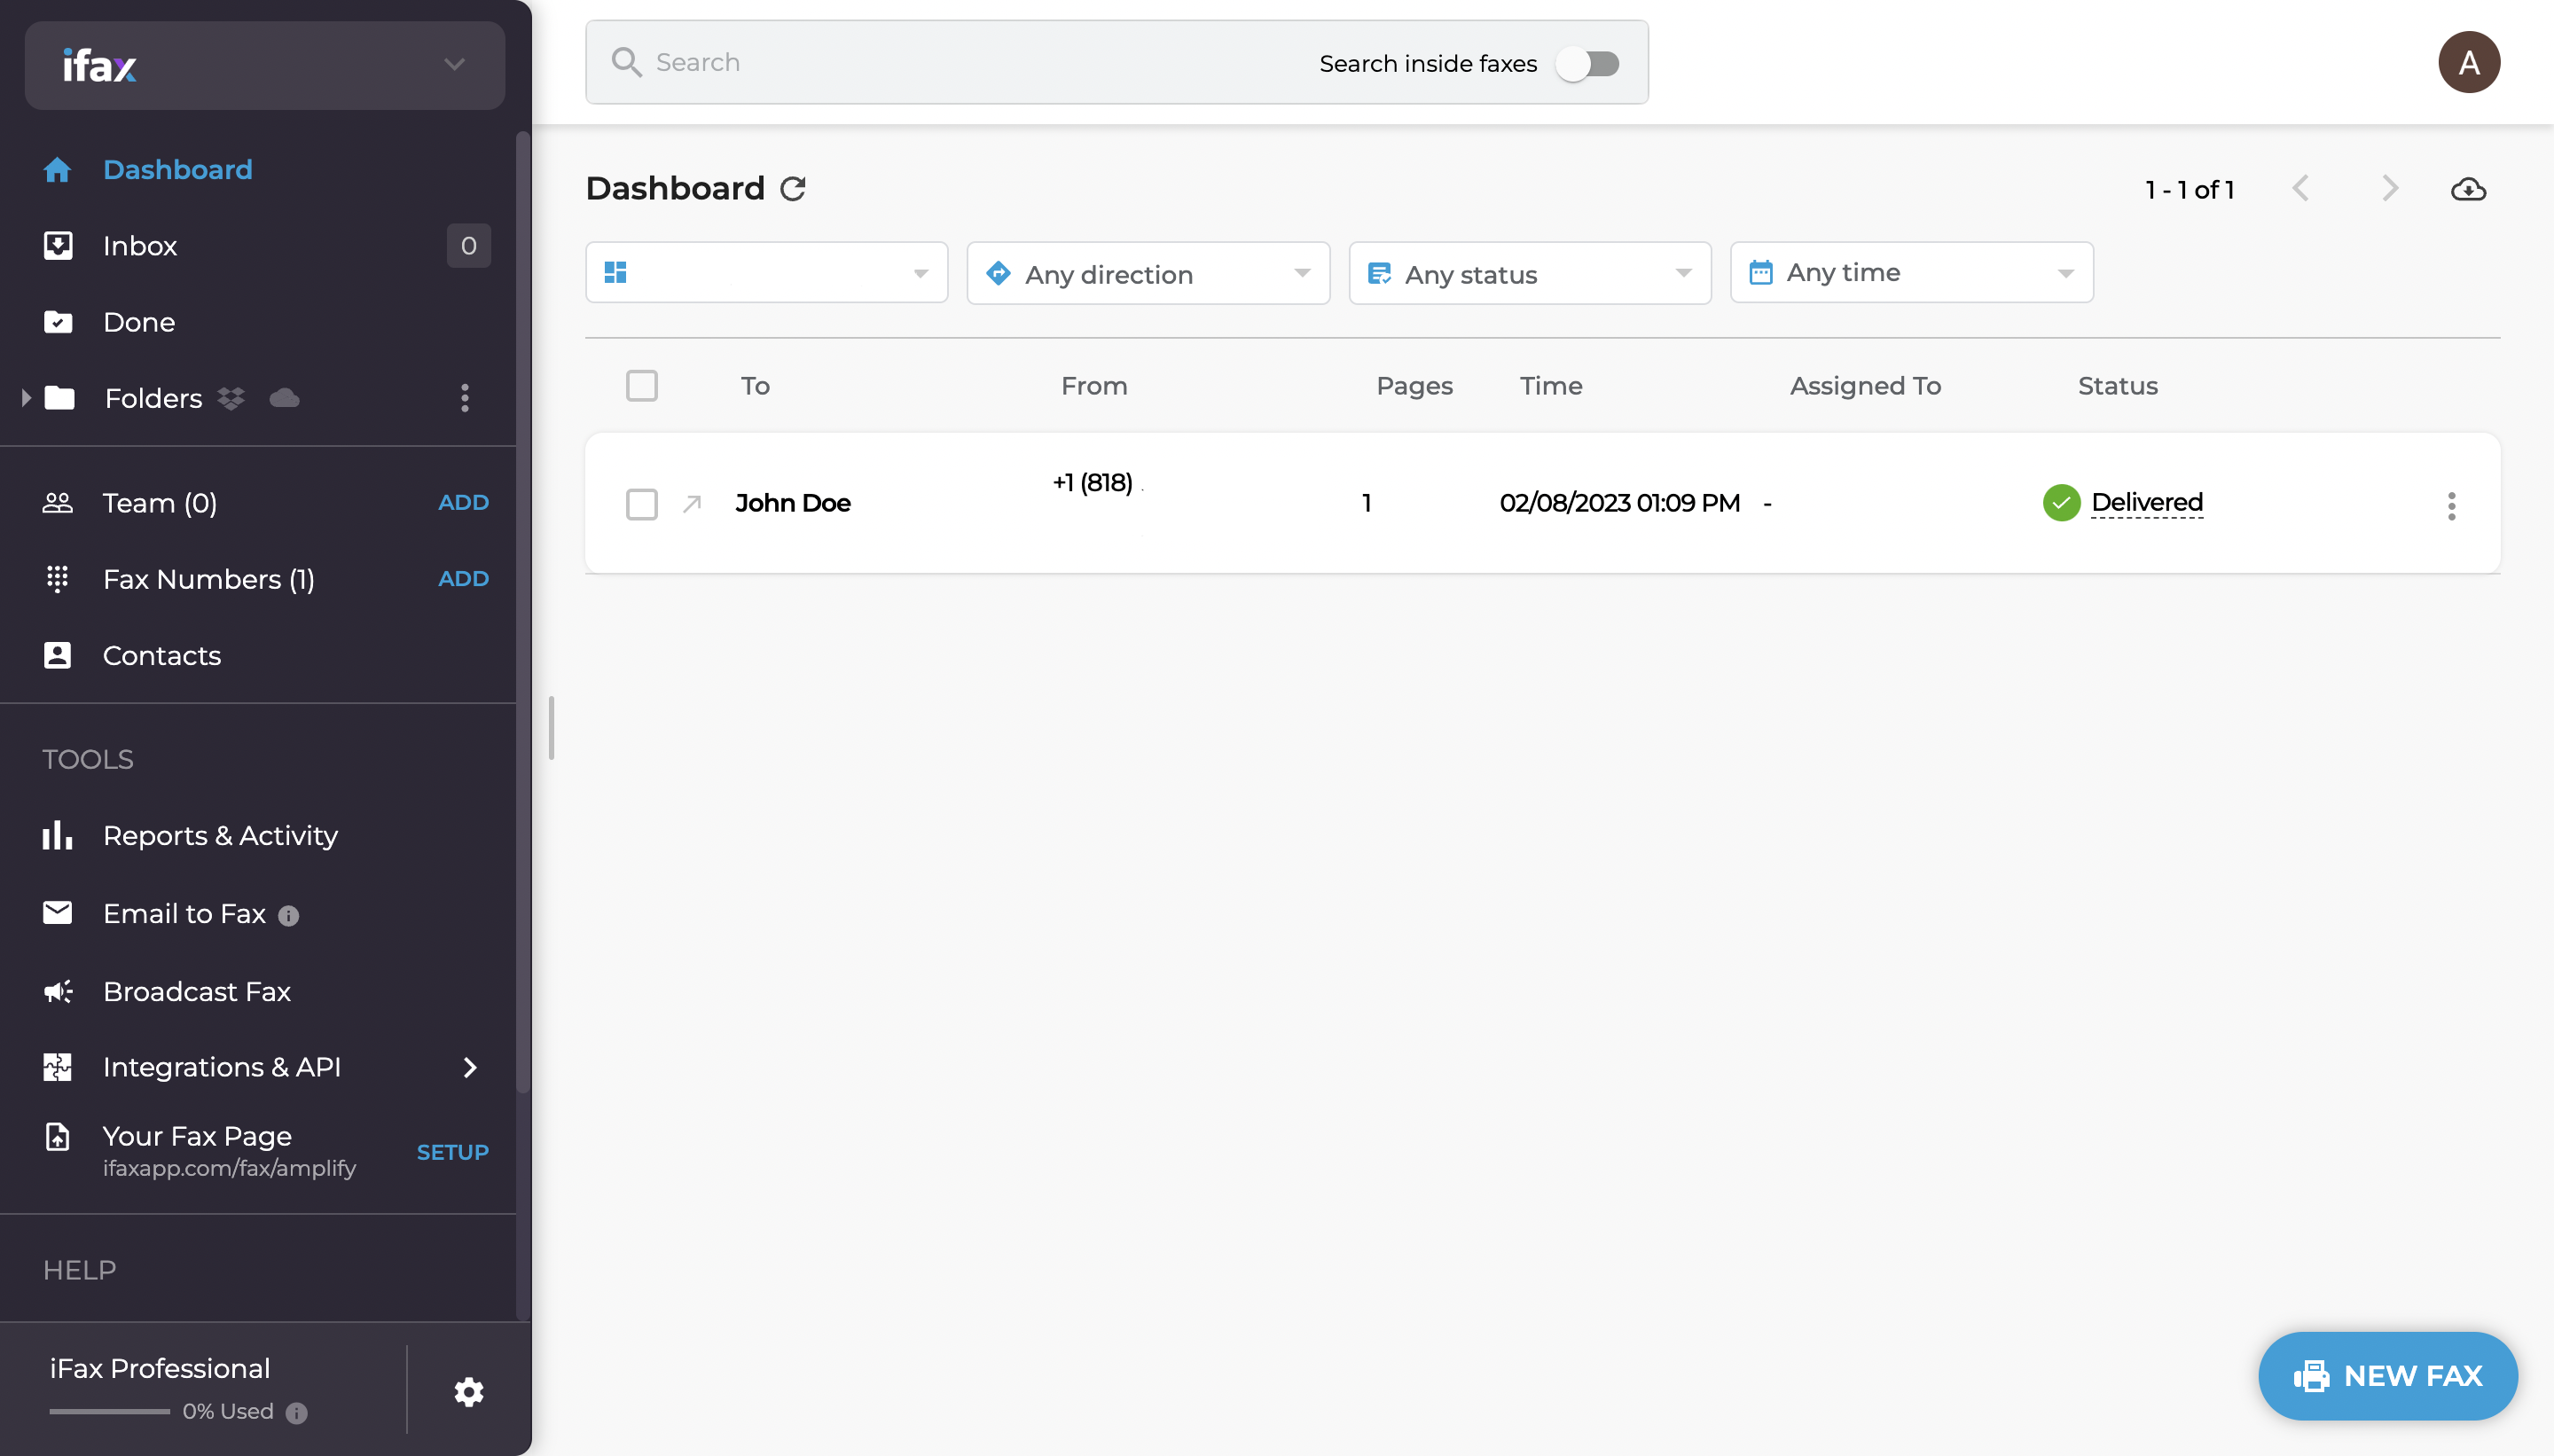Image resolution: width=2554 pixels, height=1456 pixels.
Task: Click the Delivered status checkmark icon
Action: (2061, 502)
